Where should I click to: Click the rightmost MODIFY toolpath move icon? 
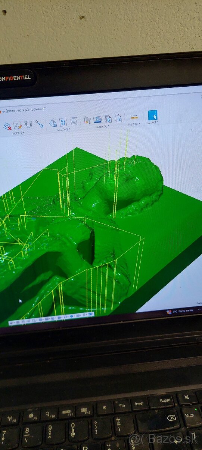pyautogui.click(x=39, y=124)
